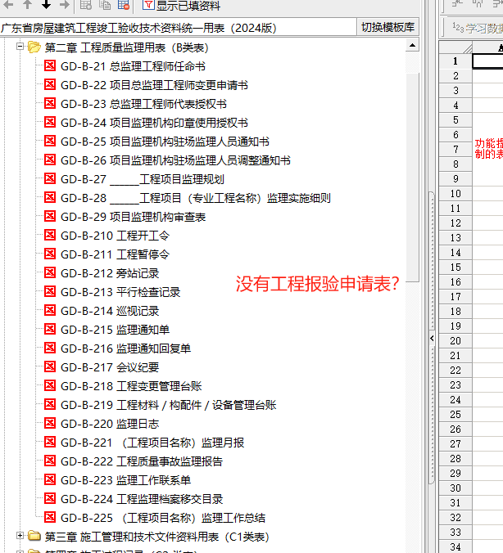Open GD-B-219 工程材料/构配件/设备管理台账
The width and height of the screenshot is (503, 553).
coord(168,405)
